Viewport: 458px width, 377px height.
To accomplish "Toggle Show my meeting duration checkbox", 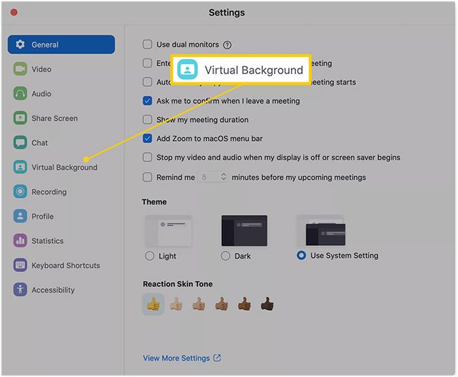I will [147, 120].
